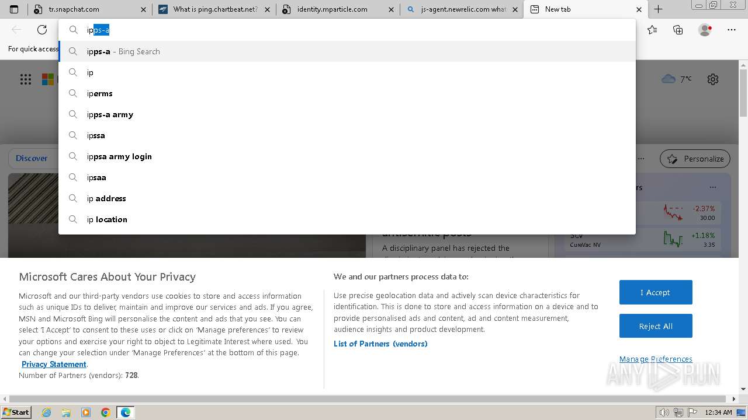Open the user profile avatar

click(705, 30)
